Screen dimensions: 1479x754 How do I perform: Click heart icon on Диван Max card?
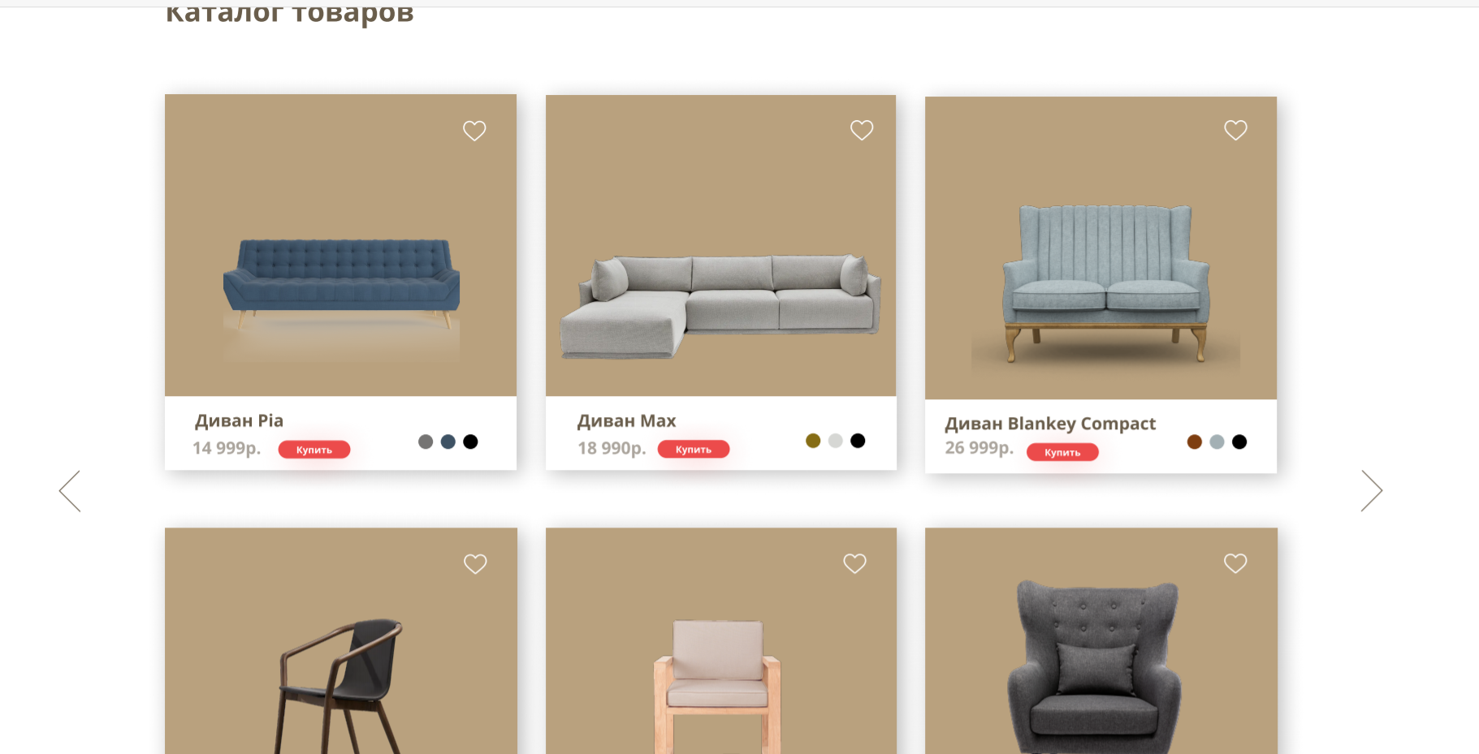862,130
